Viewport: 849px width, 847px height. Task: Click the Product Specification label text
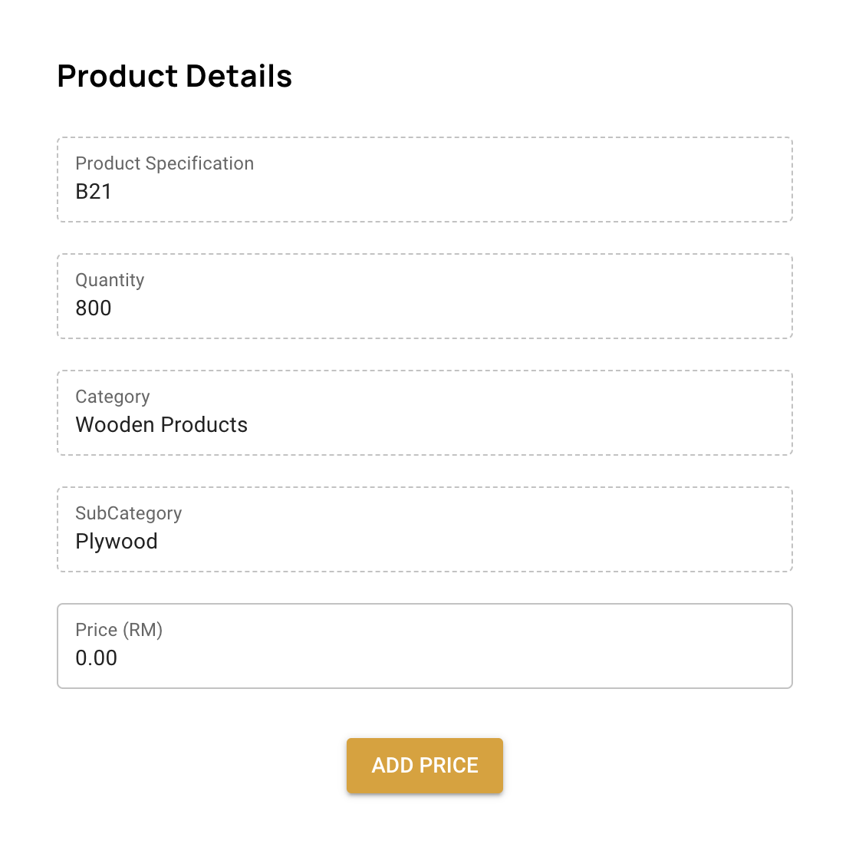point(164,163)
